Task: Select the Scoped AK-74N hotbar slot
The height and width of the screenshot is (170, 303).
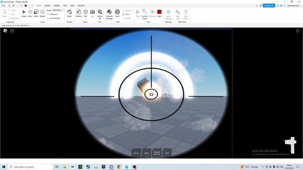Action: point(157,153)
